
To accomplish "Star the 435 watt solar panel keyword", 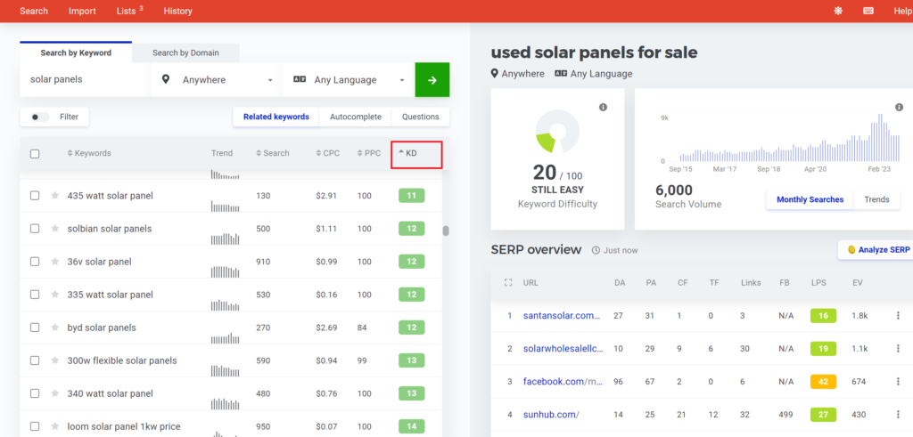I will point(54,195).
